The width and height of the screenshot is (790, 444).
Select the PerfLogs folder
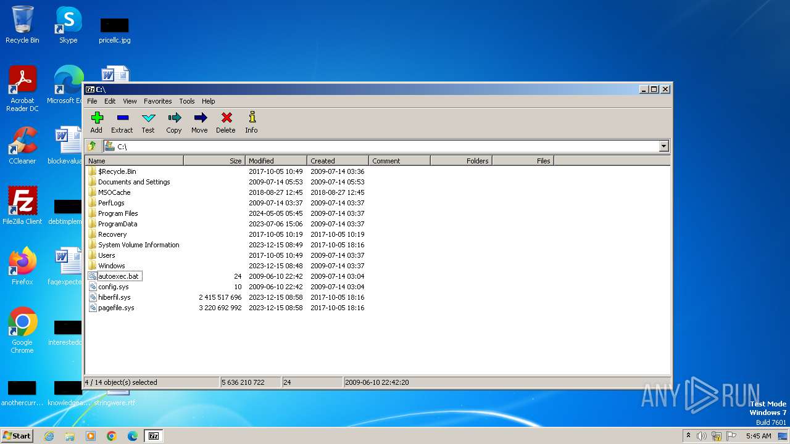pyautogui.click(x=111, y=203)
